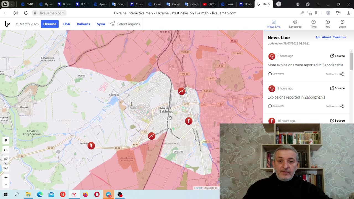The height and width of the screenshot is (199, 354).
Task: Open browser downloads icon
Action: click(x=348, y=13)
